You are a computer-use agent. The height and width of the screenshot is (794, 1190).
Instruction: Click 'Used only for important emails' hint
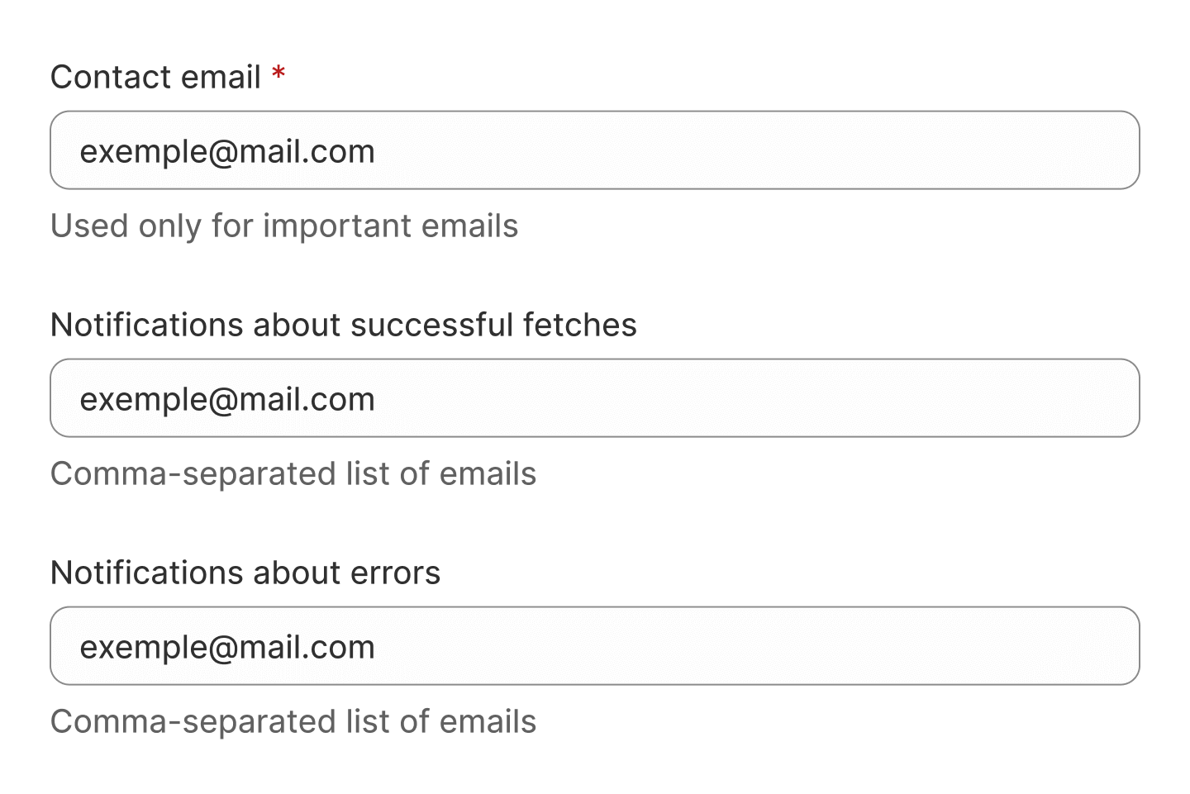(284, 226)
